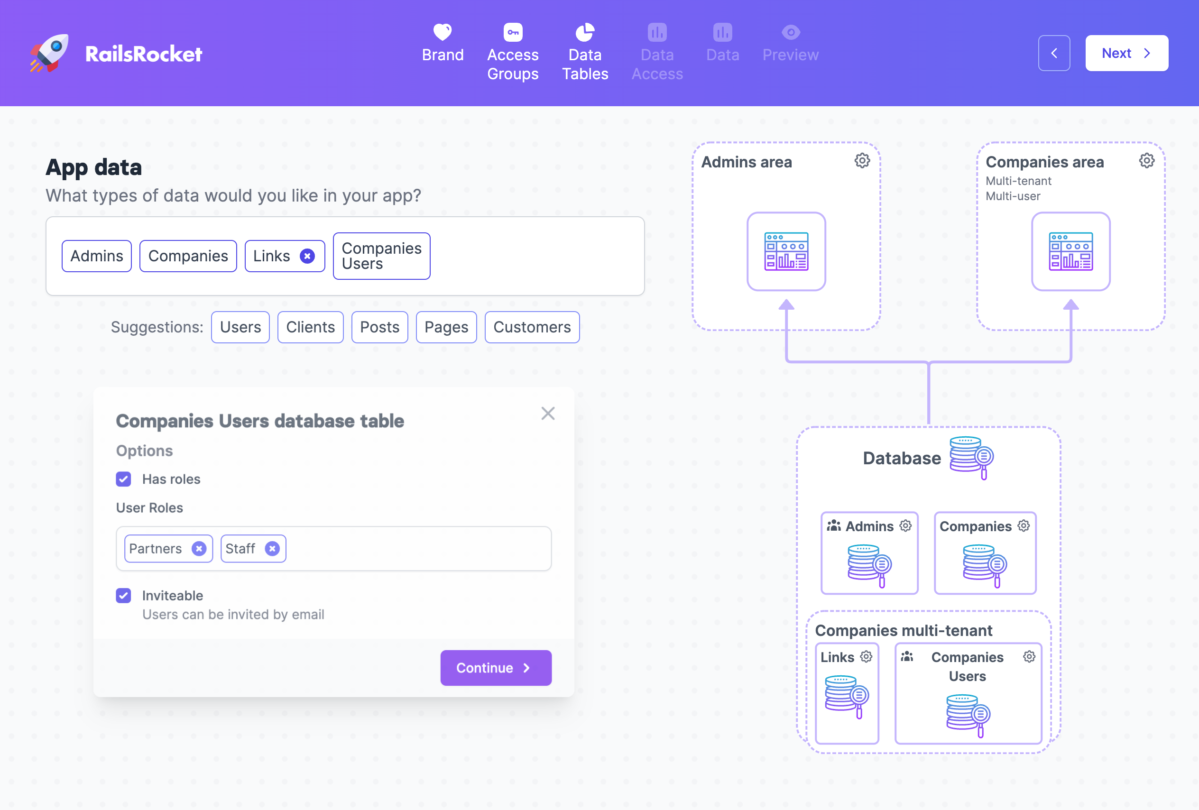
Task: Open Companies table settings gear
Action: click(x=1024, y=526)
